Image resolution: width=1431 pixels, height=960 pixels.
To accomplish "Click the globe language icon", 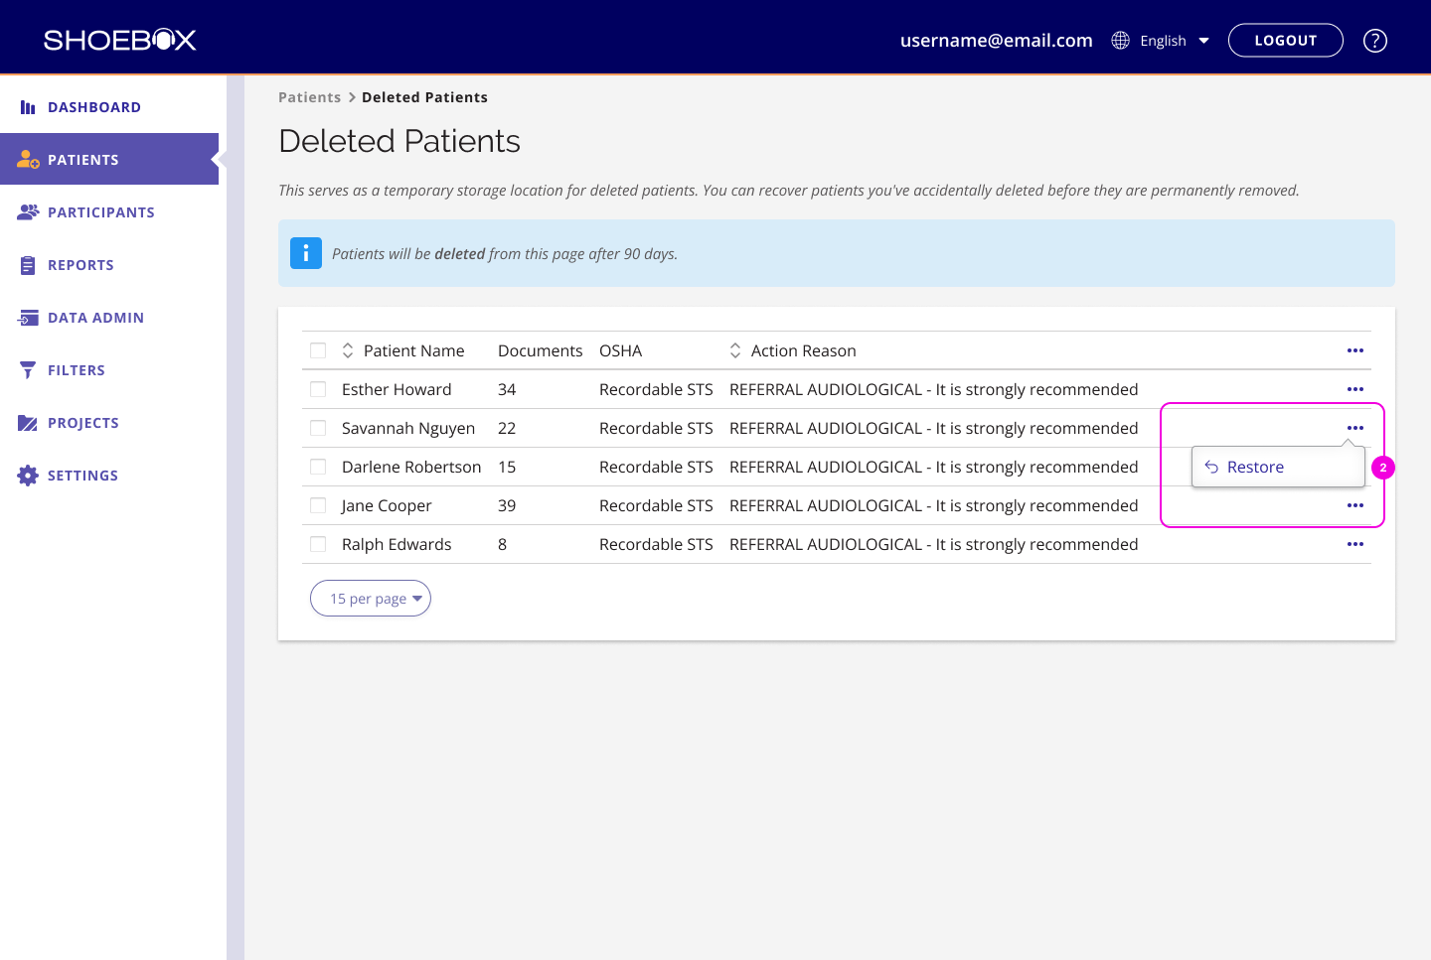I will [x=1121, y=41].
